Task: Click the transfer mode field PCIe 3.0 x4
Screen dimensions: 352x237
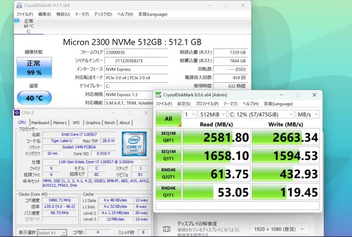Action: pyautogui.click(x=136, y=78)
